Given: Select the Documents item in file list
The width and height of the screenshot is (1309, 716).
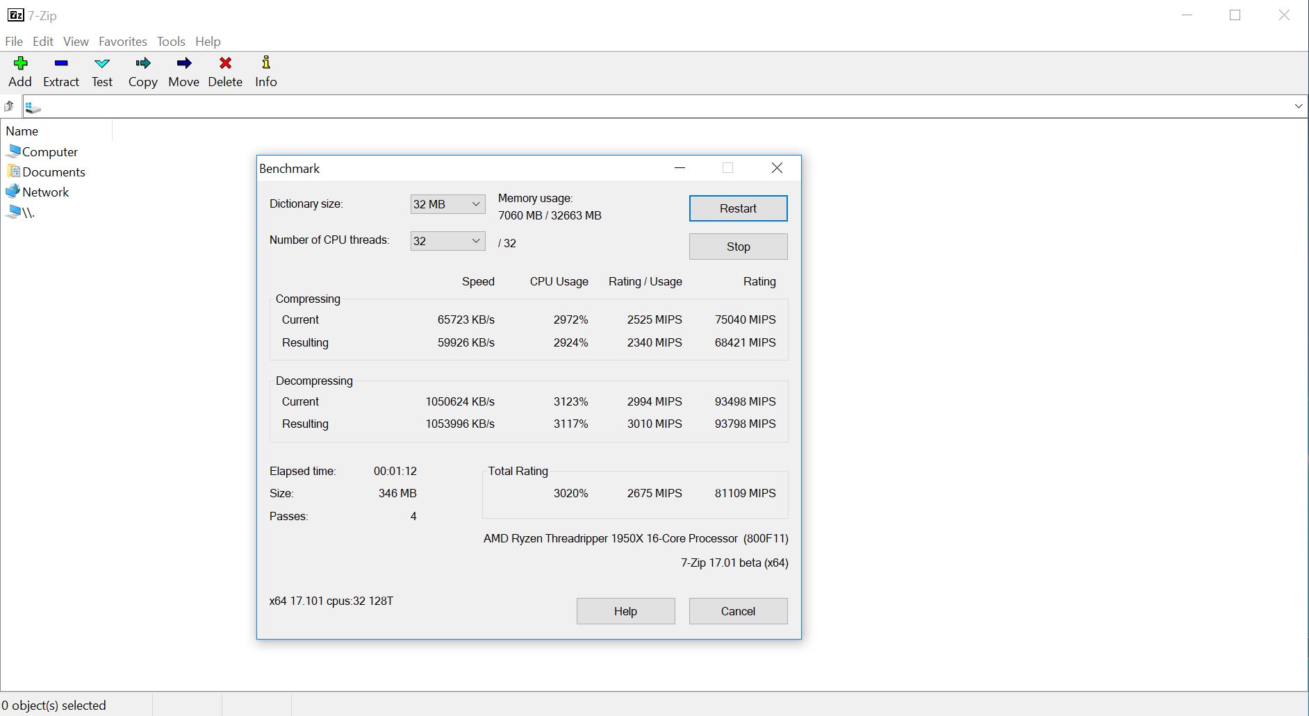Looking at the screenshot, I should pos(53,172).
